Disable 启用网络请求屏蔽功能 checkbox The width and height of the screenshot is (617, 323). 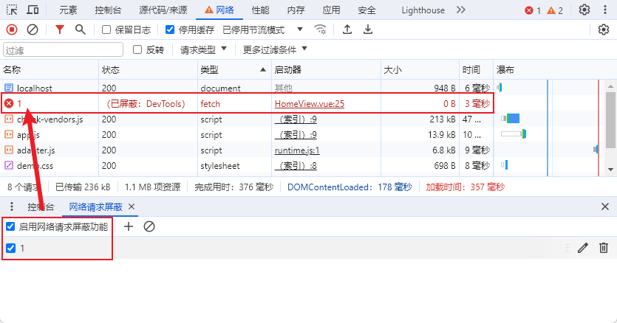click(10, 226)
